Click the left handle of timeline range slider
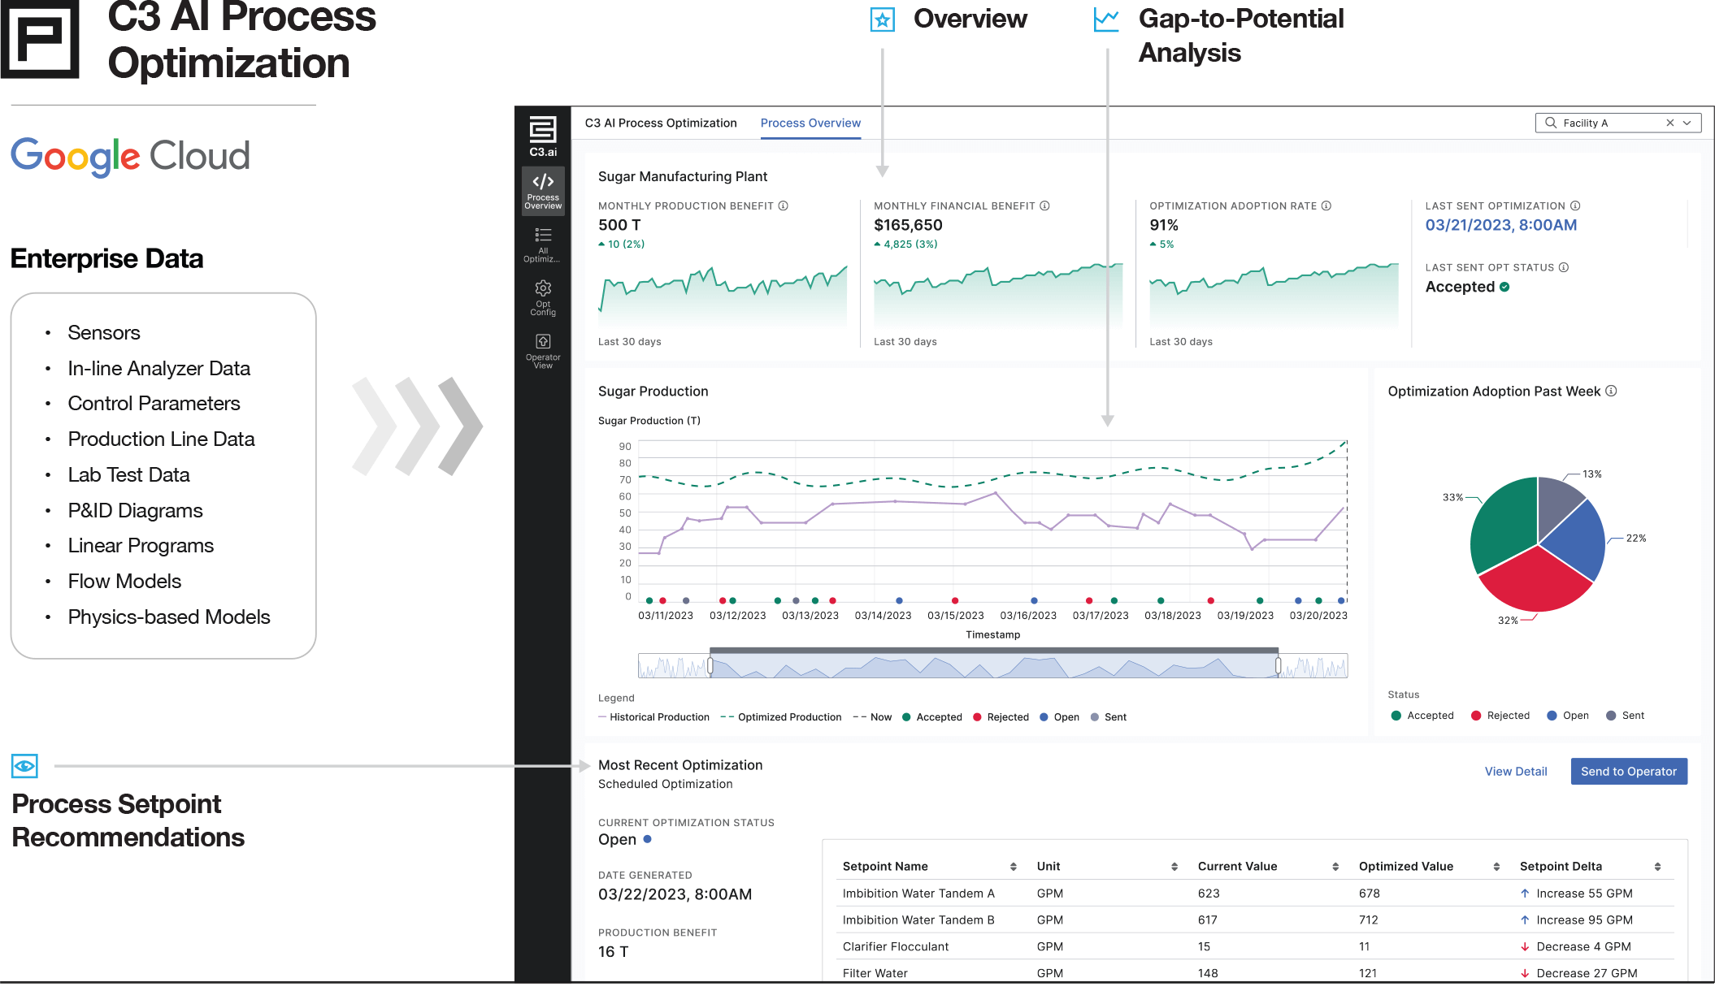1715x991 pixels. point(710,666)
